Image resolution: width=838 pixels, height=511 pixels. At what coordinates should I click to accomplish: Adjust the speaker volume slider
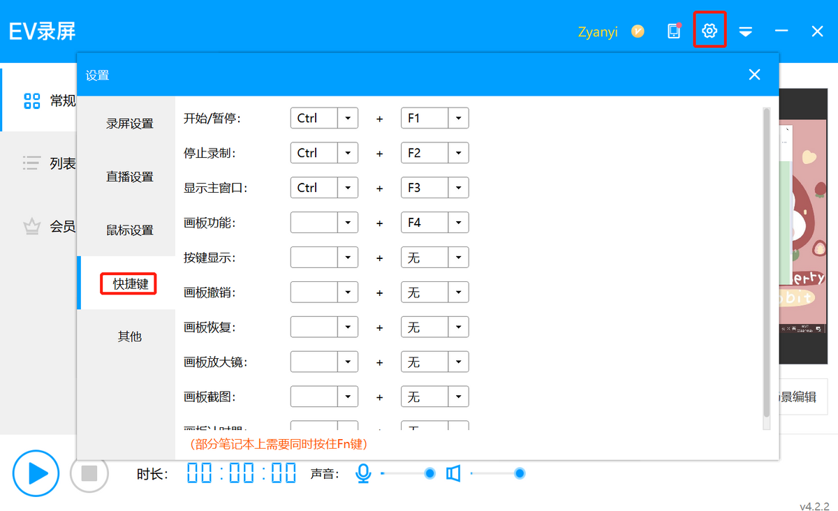click(x=498, y=474)
